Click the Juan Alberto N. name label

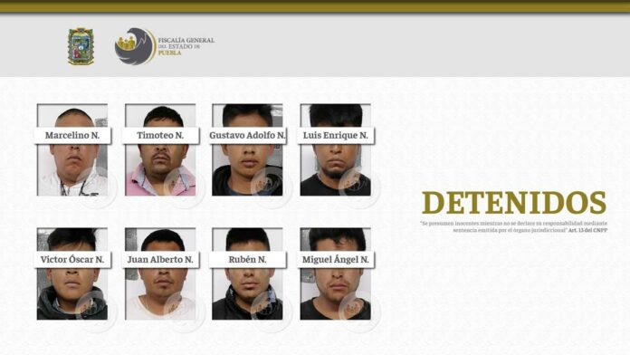tap(160, 260)
